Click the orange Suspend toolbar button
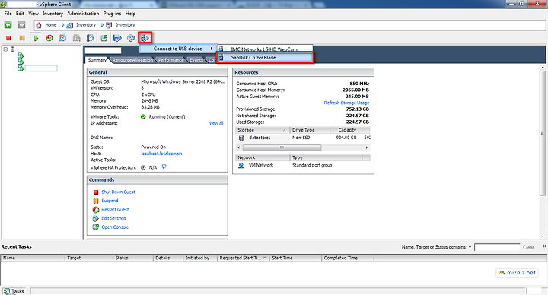The width and height of the screenshot is (548, 295). click(x=22, y=38)
